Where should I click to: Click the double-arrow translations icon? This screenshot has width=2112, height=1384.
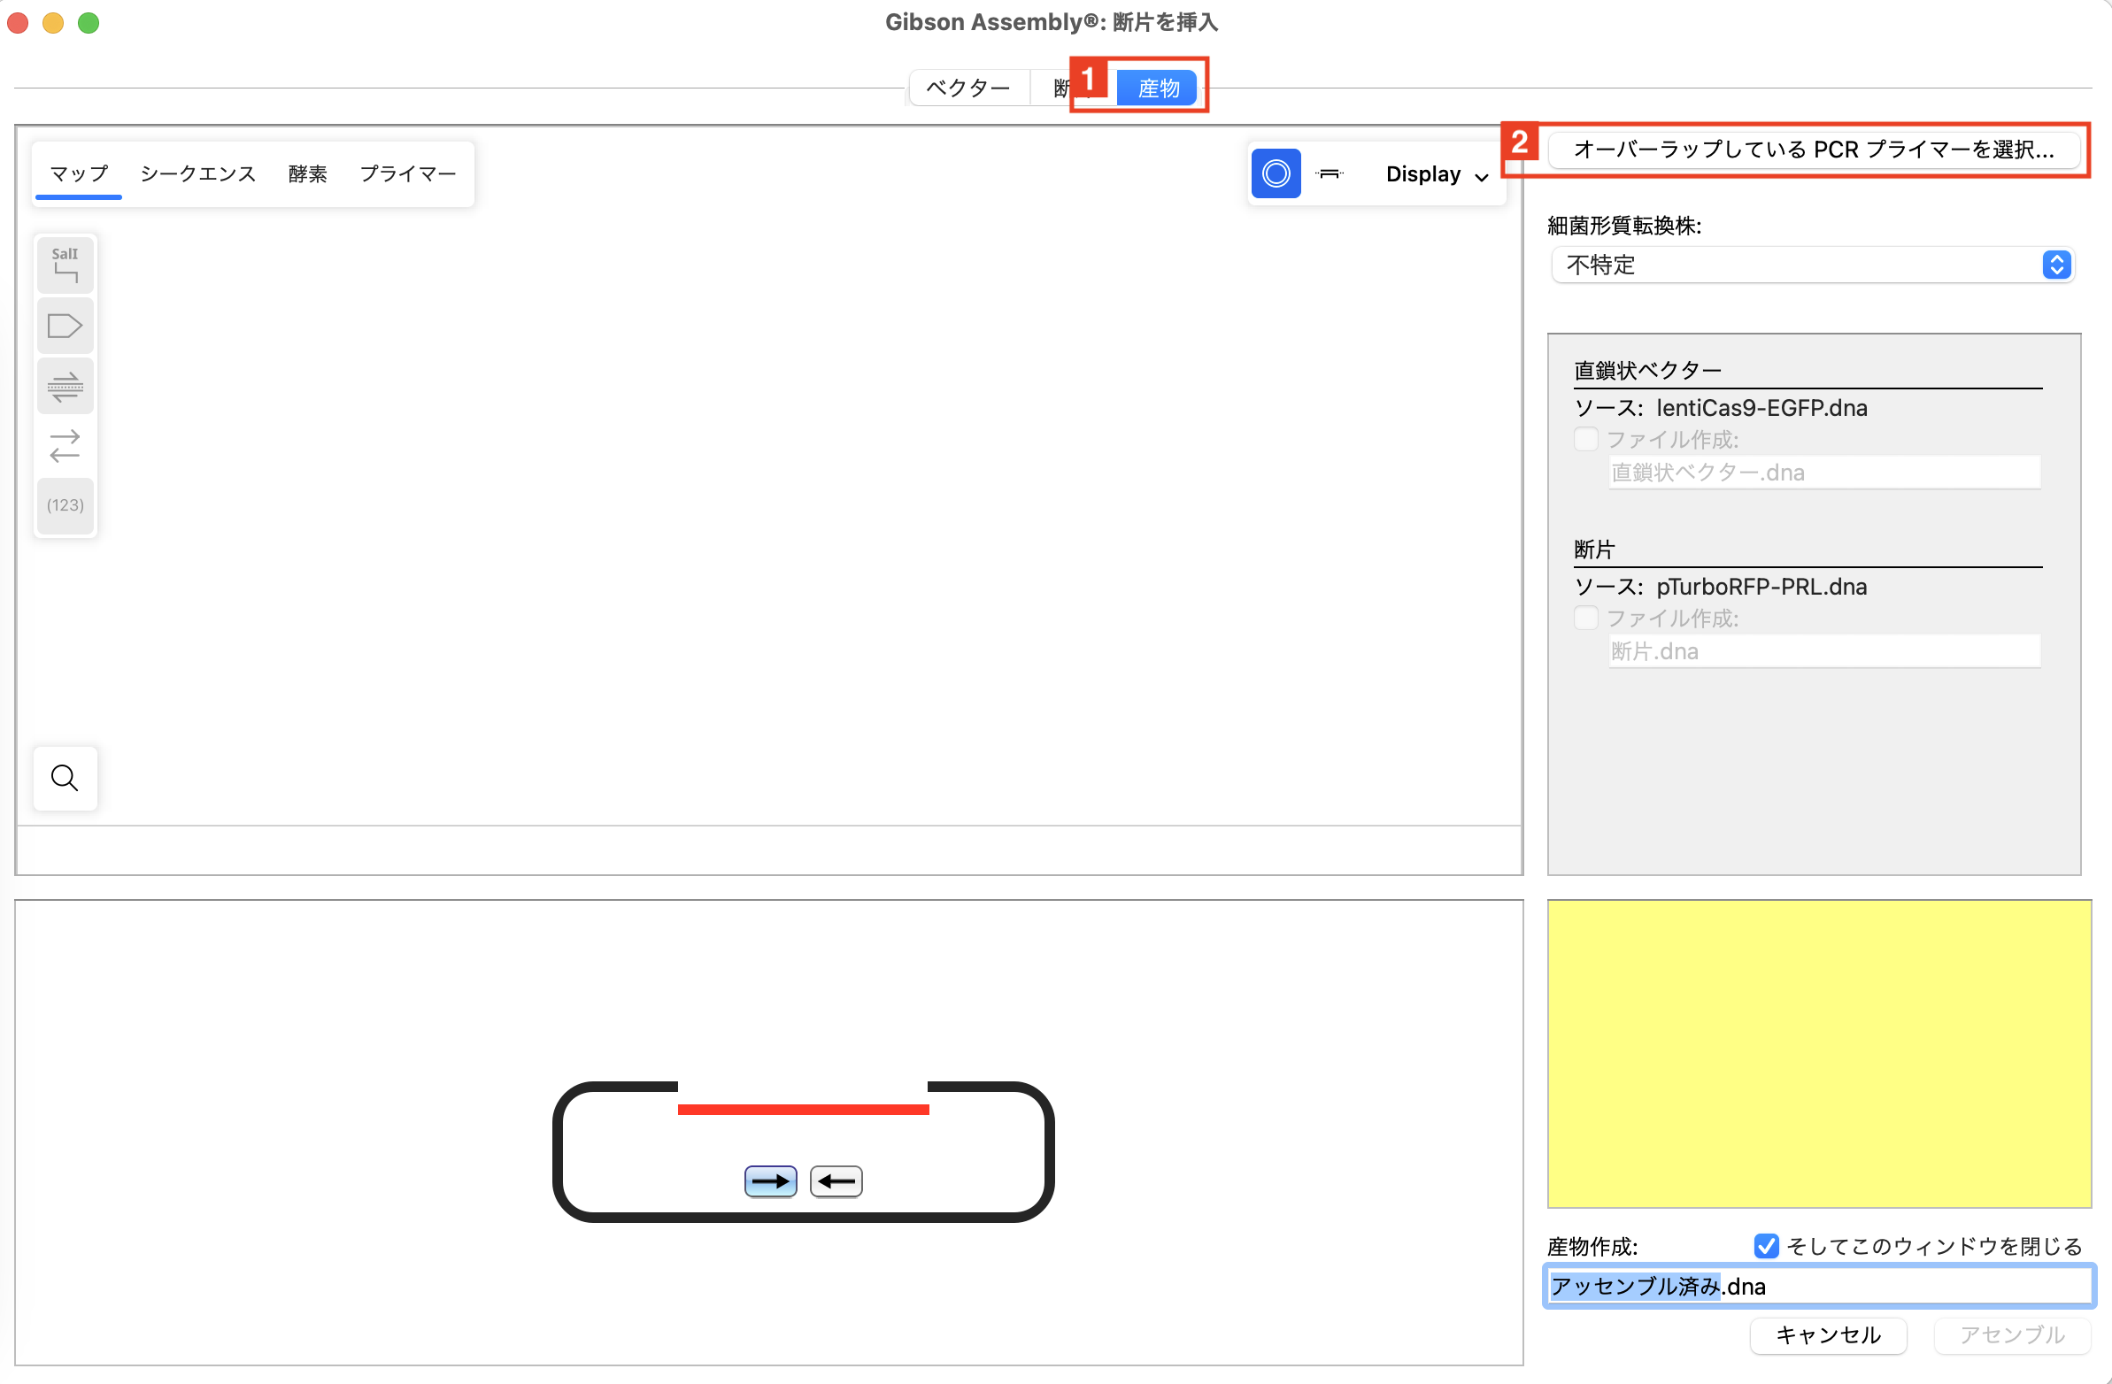[x=65, y=445]
